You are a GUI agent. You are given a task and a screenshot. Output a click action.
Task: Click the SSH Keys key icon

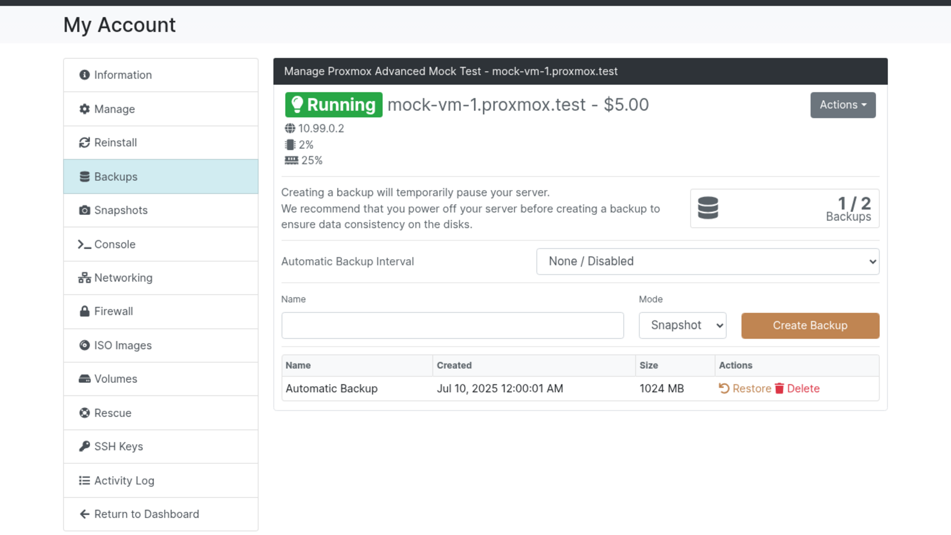pos(85,446)
